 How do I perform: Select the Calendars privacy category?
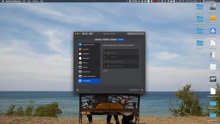coord(89,54)
